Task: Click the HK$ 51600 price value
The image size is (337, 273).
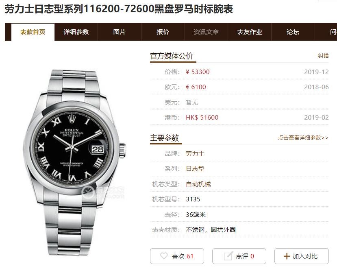Action: tap(202, 118)
